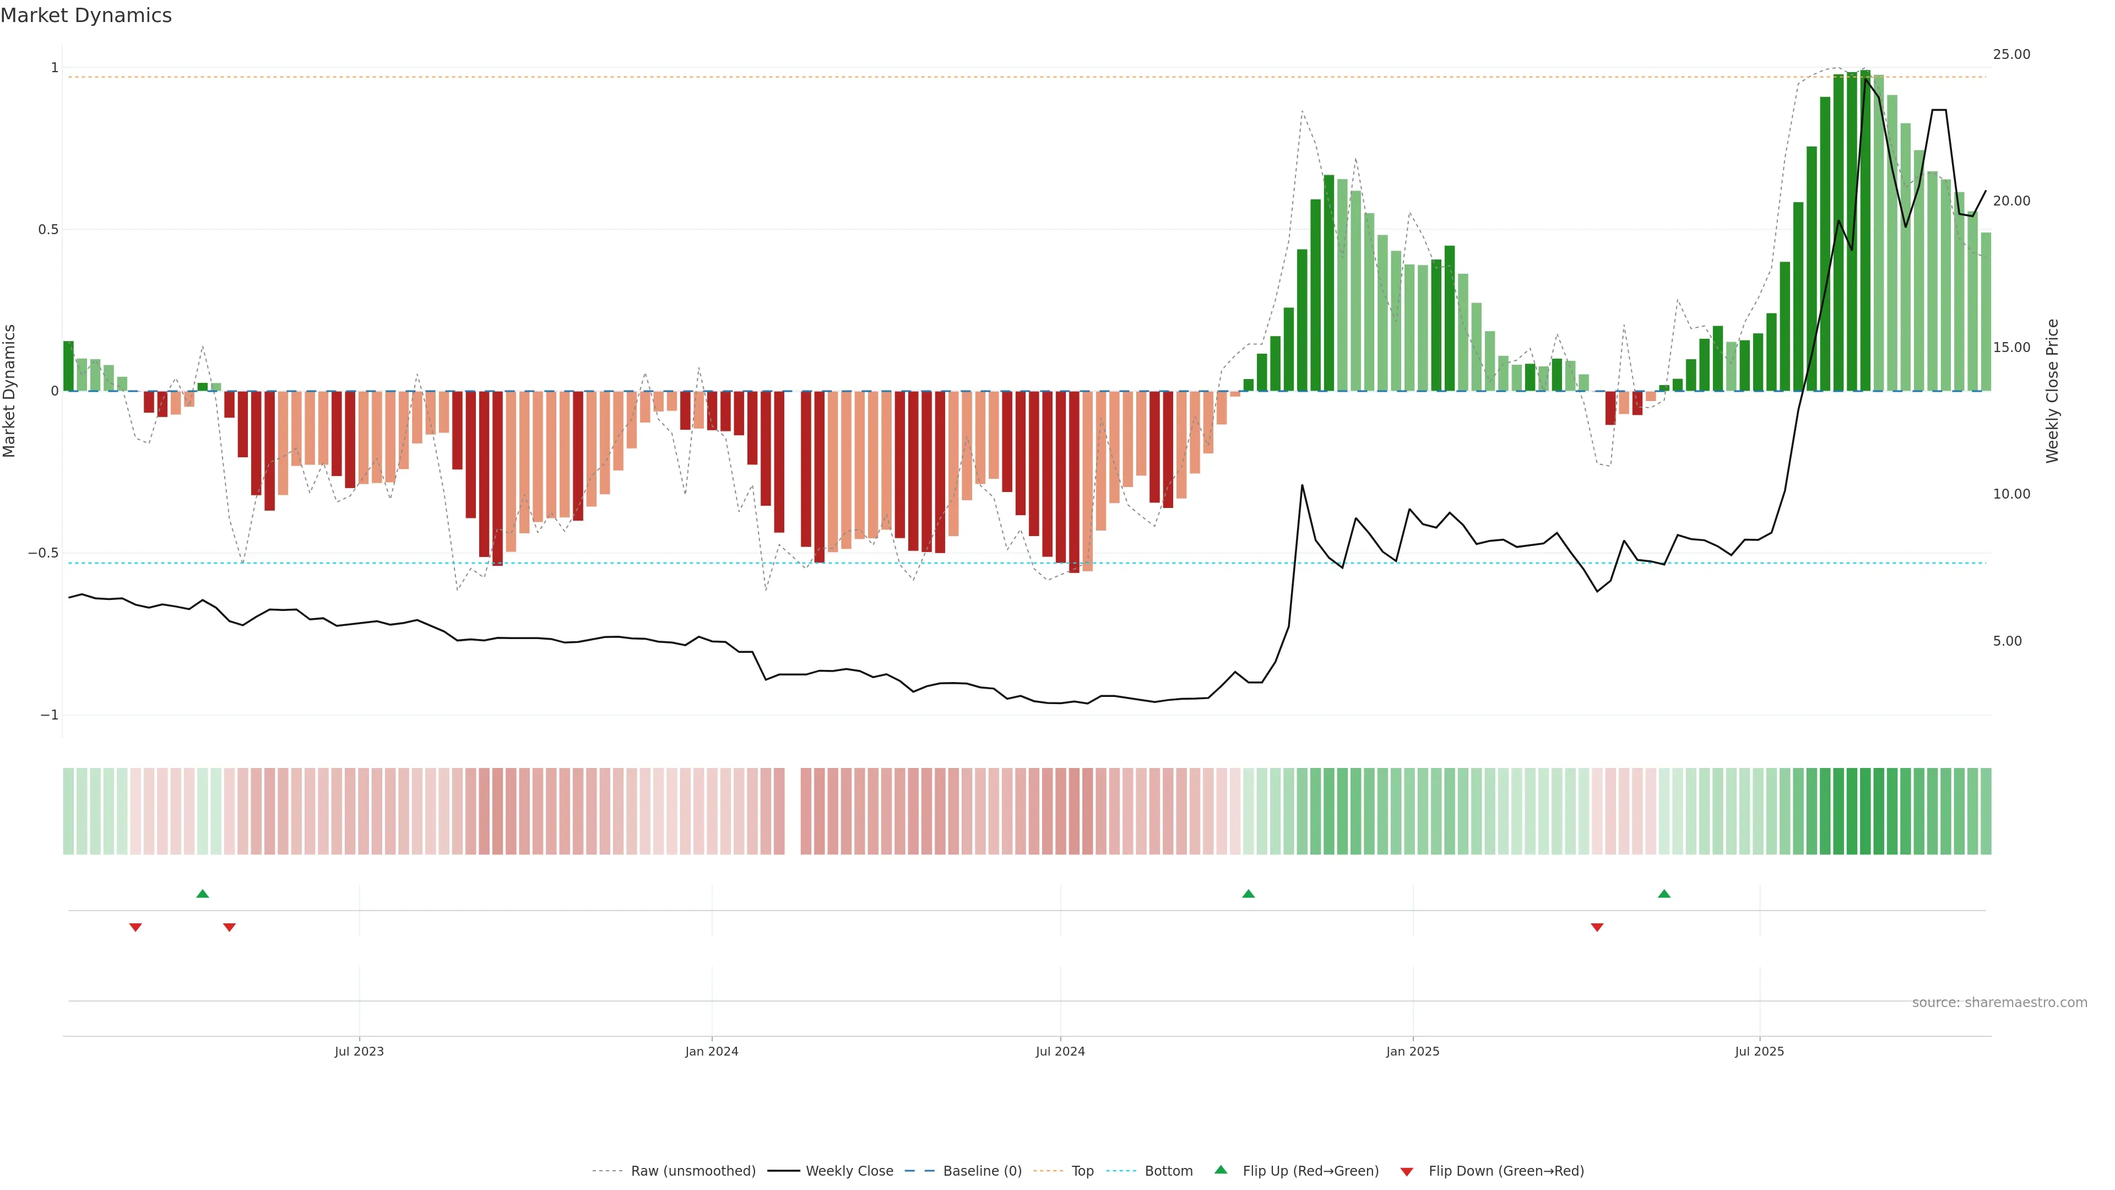Click the source: sharemaestro.com text
The width and height of the screenshot is (2115, 1190).
coord(1999,1003)
